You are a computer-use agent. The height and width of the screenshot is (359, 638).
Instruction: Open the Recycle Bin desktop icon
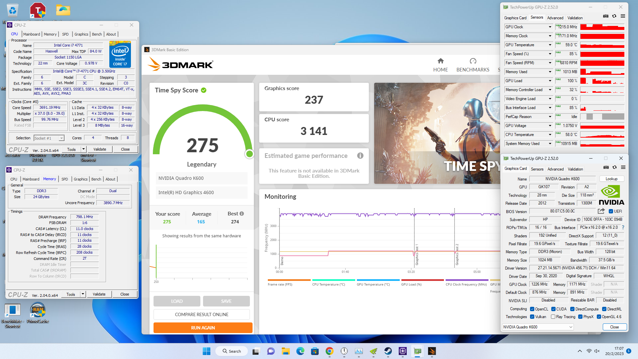click(12, 11)
